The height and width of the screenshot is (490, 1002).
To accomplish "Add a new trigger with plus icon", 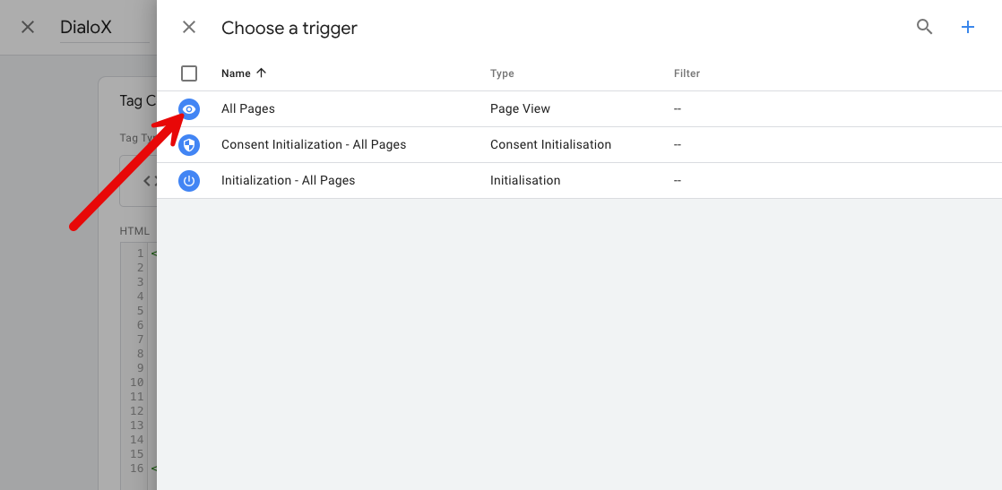I will (968, 27).
